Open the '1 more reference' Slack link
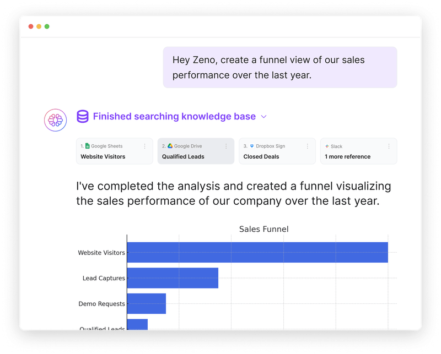The image size is (441, 354). tap(358, 156)
